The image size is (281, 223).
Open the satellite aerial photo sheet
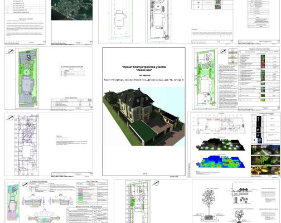pyautogui.click(x=72, y=22)
